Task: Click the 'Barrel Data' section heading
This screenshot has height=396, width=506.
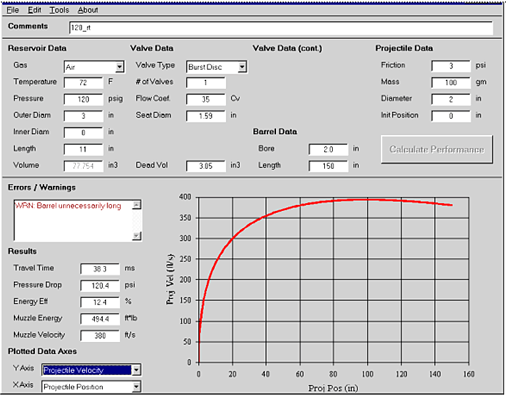Action: (x=275, y=132)
